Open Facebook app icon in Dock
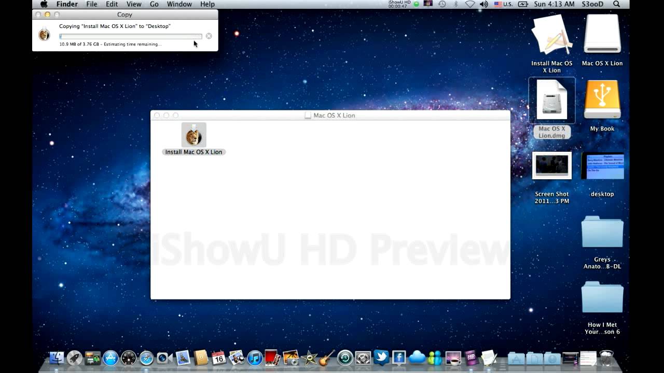Image resolution: width=664 pixels, height=373 pixels. click(x=399, y=357)
